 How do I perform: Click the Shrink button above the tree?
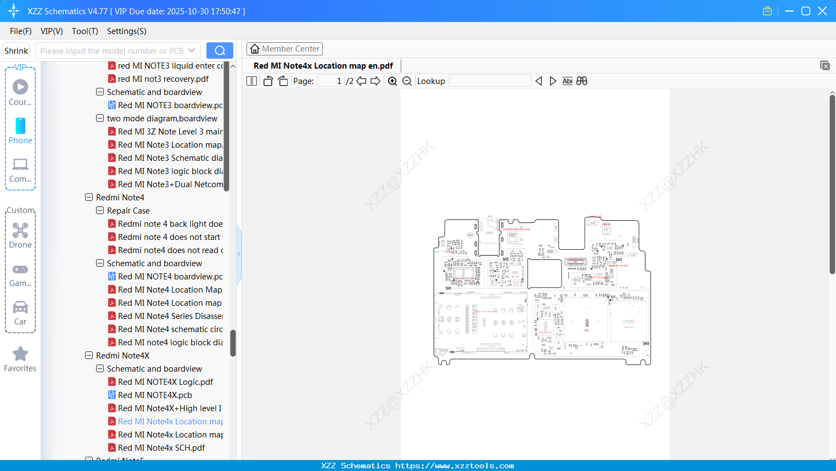coord(16,50)
